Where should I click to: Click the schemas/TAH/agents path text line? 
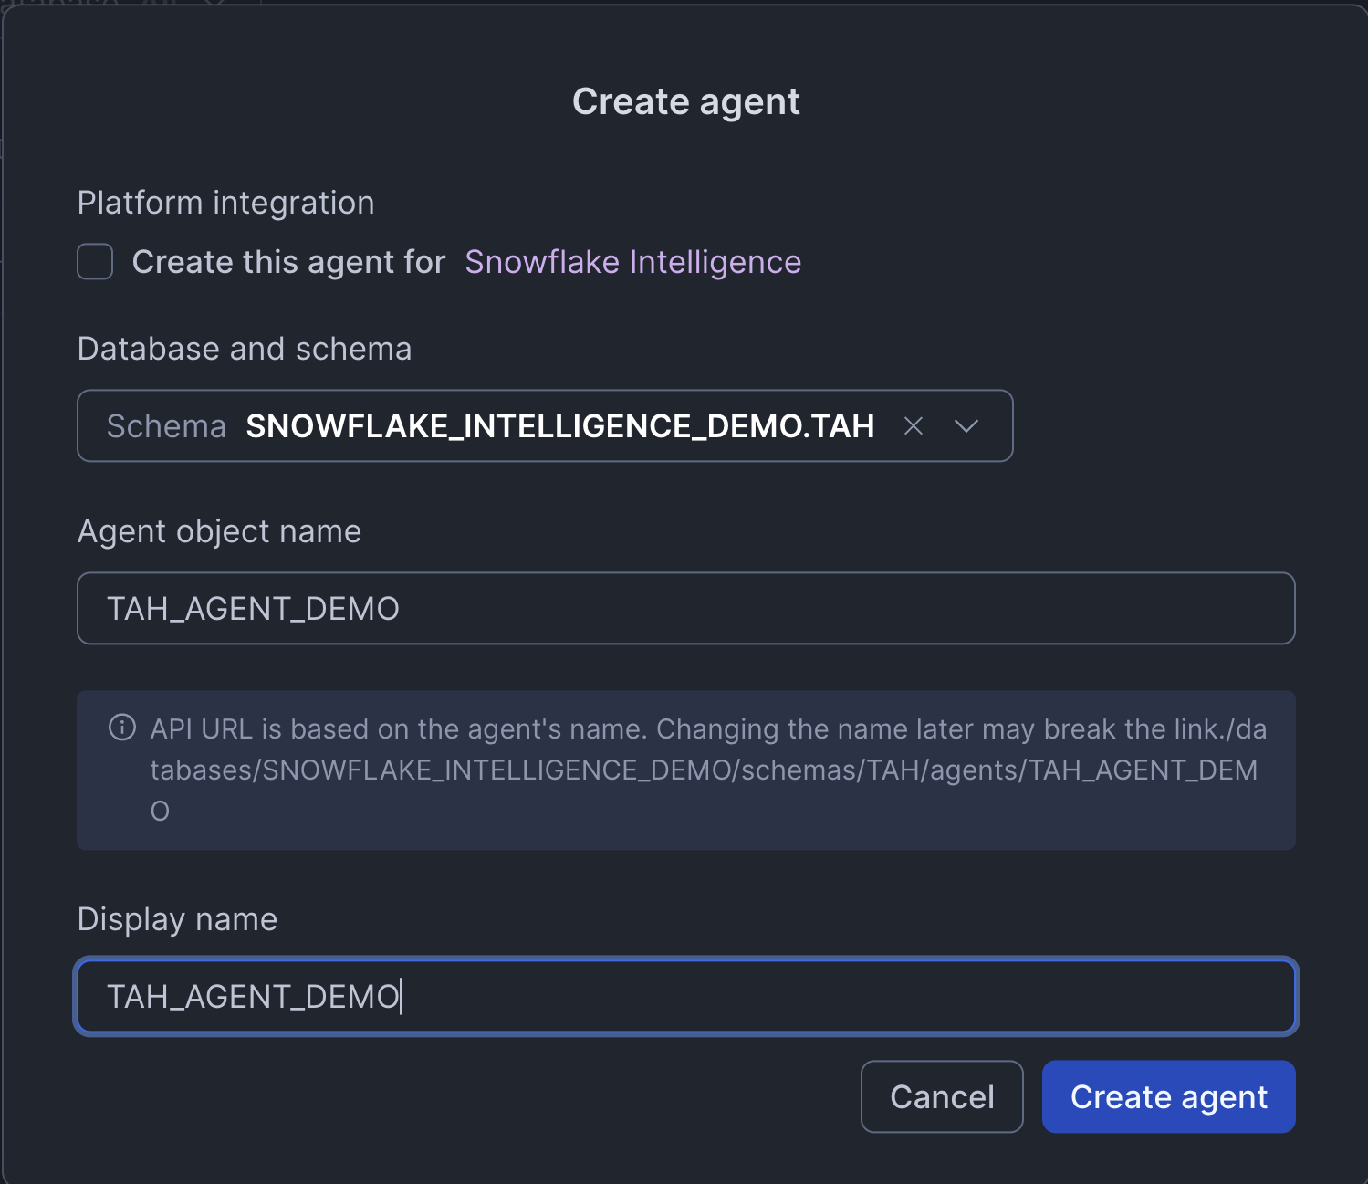point(703,770)
